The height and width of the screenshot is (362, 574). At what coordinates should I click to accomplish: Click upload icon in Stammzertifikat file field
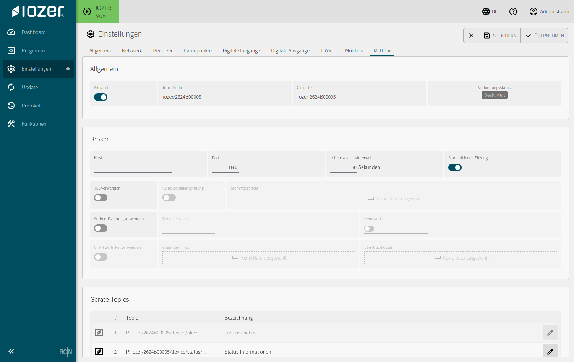point(370,198)
